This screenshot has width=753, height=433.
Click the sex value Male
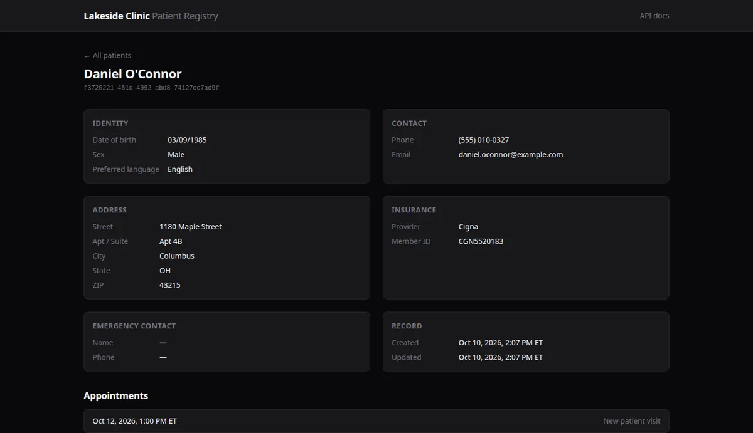176,154
